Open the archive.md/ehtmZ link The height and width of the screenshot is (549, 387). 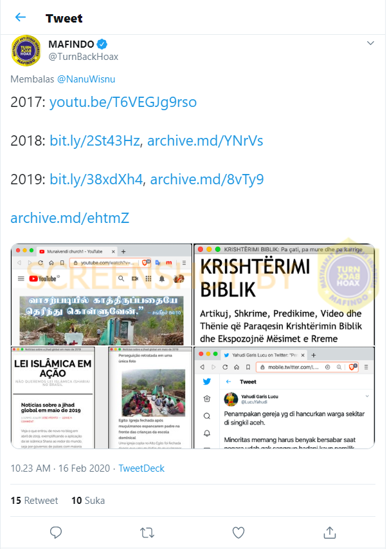(x=70, y=218)
